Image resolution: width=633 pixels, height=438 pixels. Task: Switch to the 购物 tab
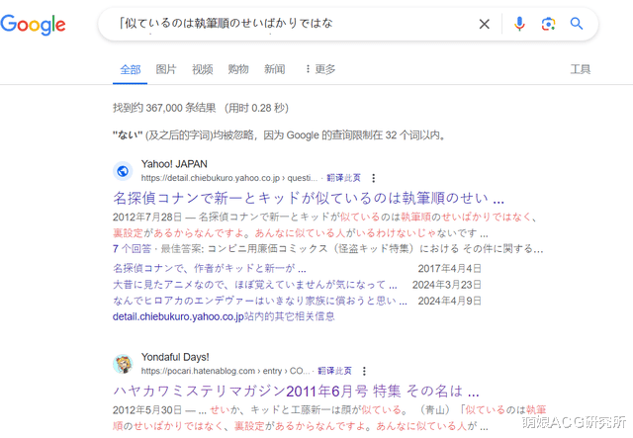click(238, 69)
